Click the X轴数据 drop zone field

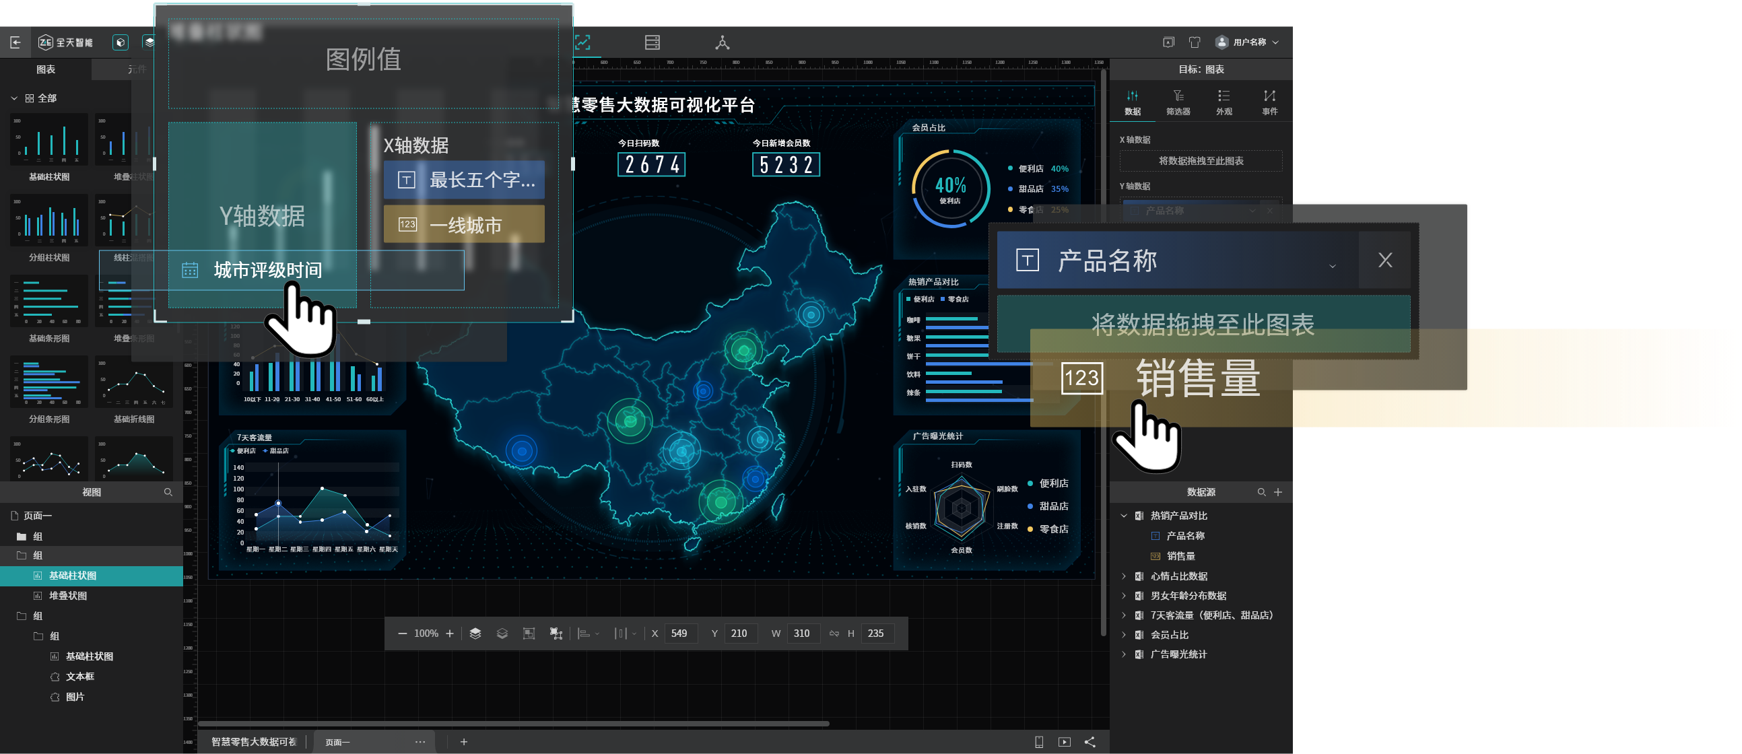point(1201,161)
